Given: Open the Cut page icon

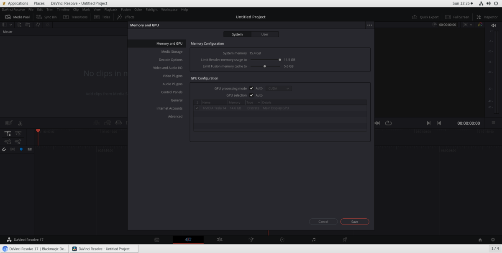Looking at the screenshot, I should pyautogui.click(x=188, y=240).
